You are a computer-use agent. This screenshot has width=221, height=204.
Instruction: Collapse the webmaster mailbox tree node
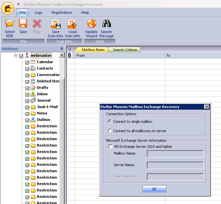[16, 55]
